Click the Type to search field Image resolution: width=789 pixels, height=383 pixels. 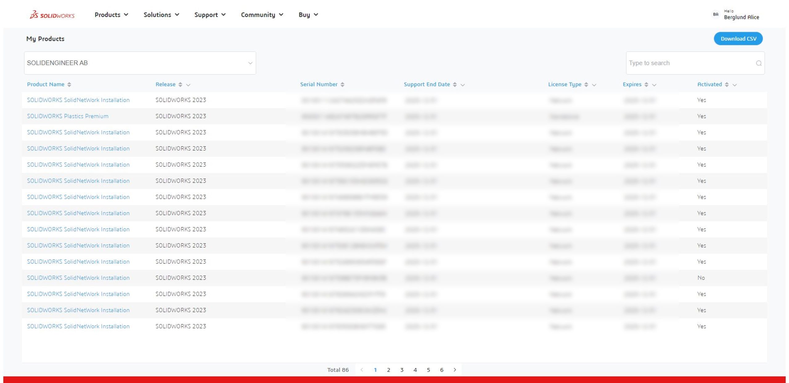(690, 63)
